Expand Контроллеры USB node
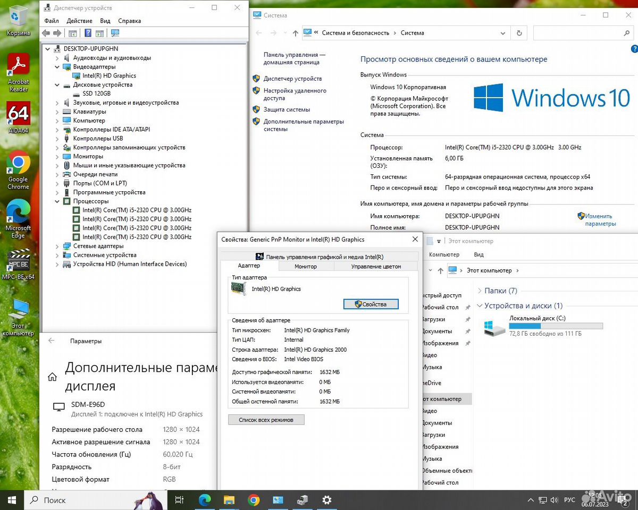 coord(57,139)
